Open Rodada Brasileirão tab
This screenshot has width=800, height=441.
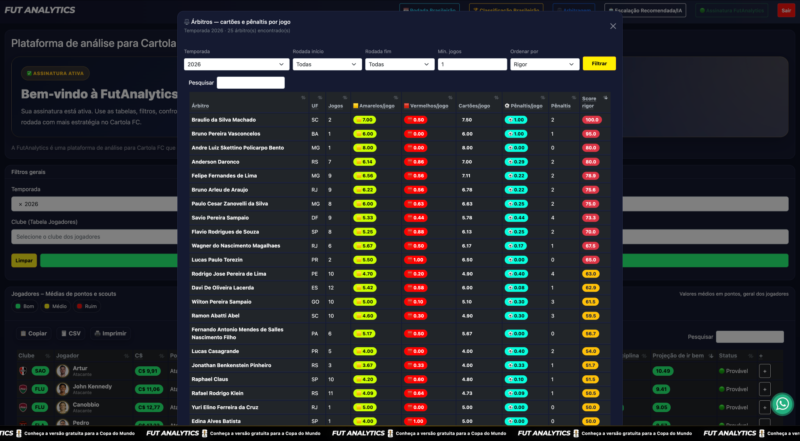(x=429, y=11)
